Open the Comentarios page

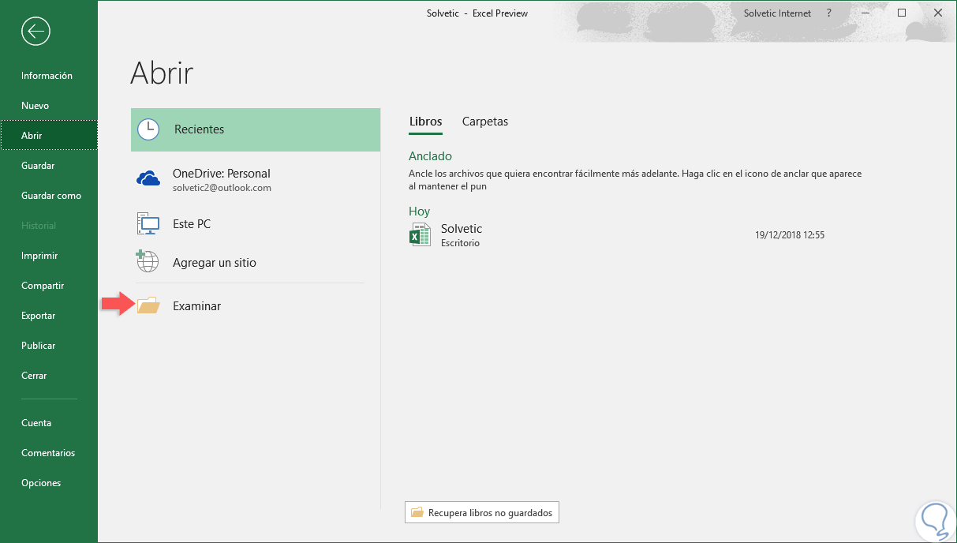pyautogui.click(x=48, y=453)
